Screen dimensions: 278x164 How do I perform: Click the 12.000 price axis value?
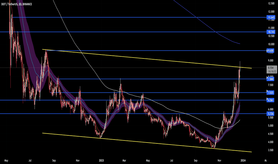(x=271, y=12)
